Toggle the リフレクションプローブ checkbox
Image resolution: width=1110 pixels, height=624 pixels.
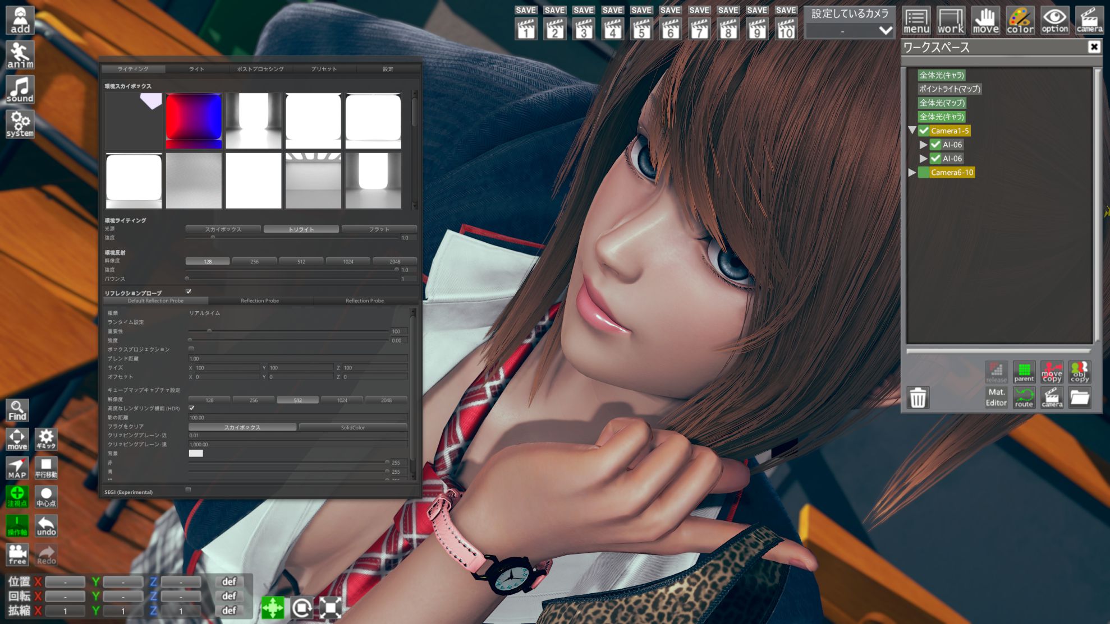189,292
